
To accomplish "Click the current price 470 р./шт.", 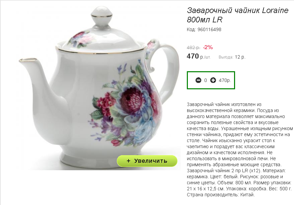I will pos(199,57).
